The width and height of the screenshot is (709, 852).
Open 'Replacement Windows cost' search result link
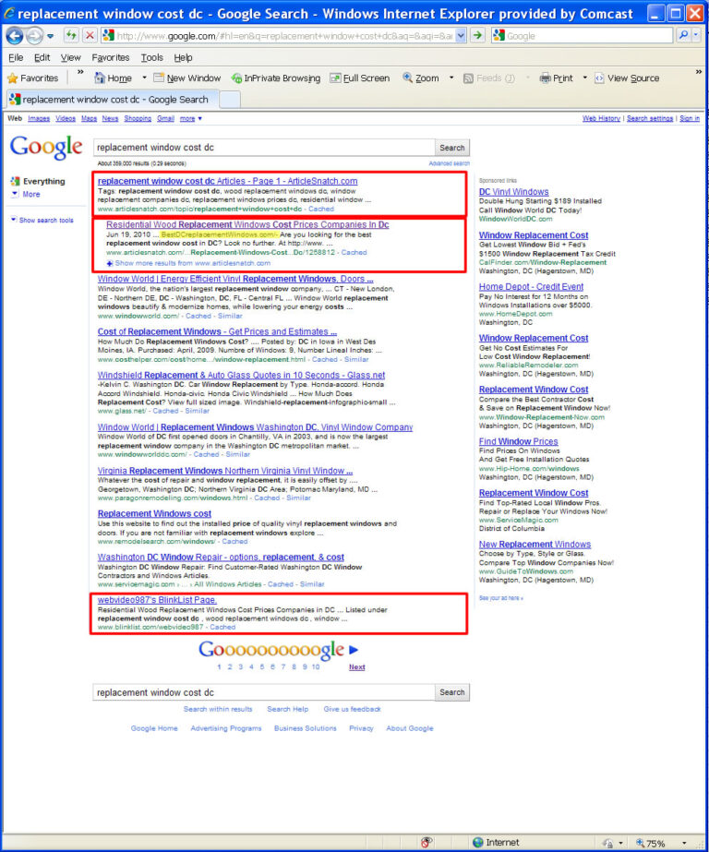click(x=154, y=513)
